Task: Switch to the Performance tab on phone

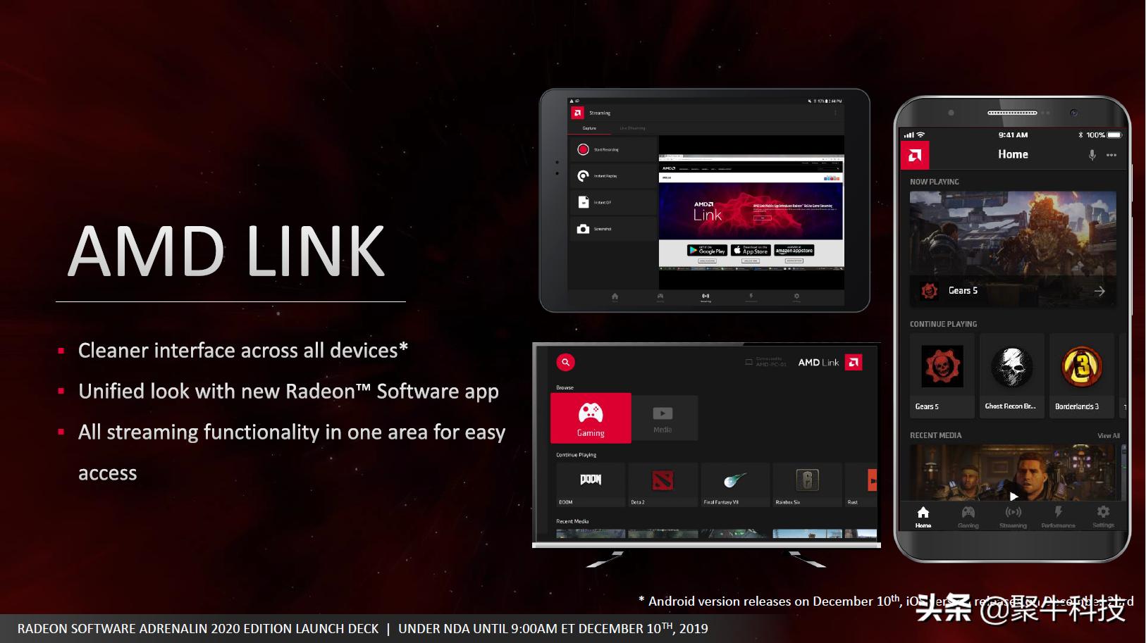Action: [1058, 516]
